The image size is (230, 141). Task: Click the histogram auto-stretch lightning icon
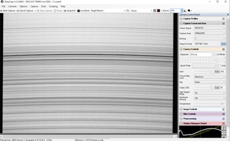click(x=224, y=128)
